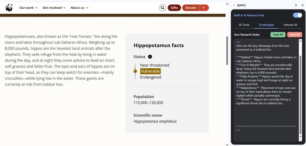Image resolution: width=306 pixels, height=146 pixels.
Task: Select the Scratchpad tab
Action: (266, 25)
